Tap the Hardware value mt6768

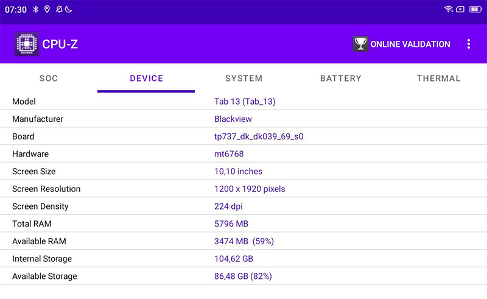229,154
